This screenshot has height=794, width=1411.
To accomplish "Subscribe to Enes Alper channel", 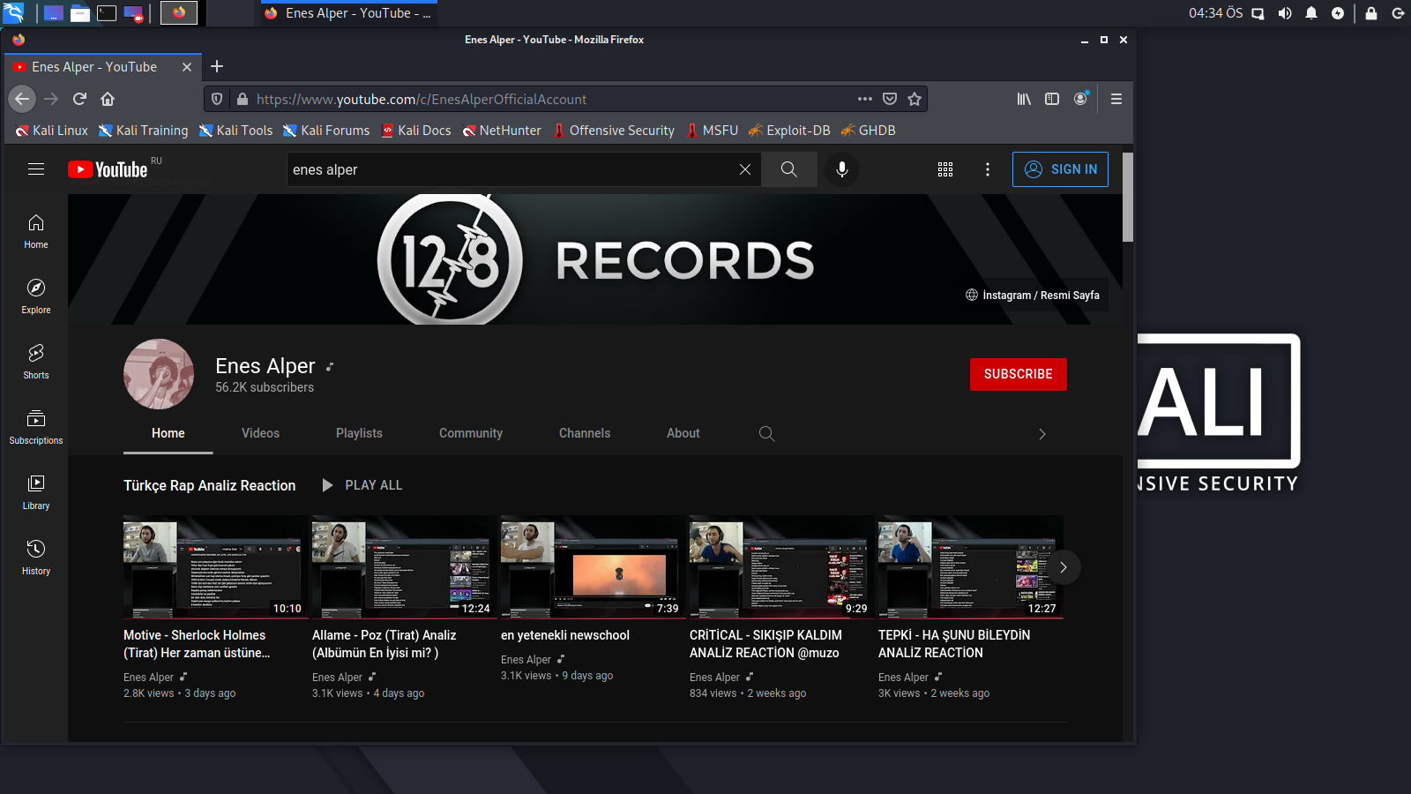I will point(1018,374).
